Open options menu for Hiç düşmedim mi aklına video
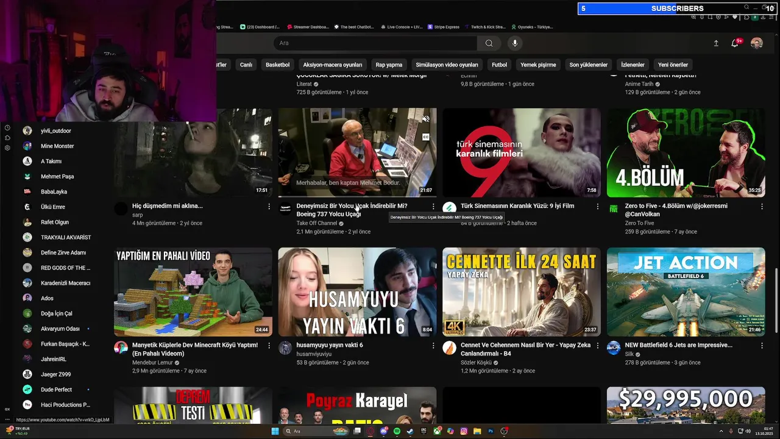Screen dimensions: 780x439 269,207
